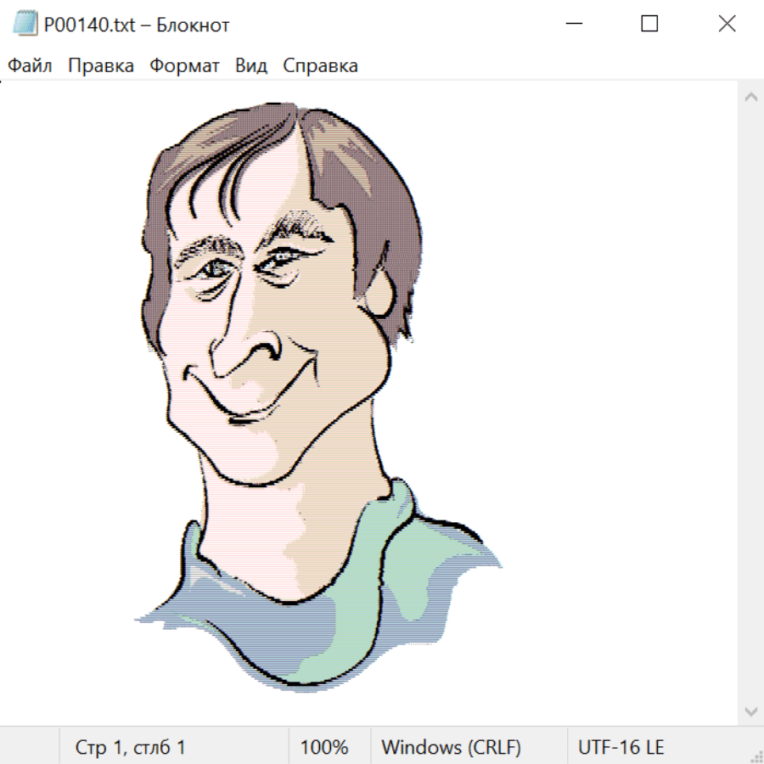The width and height of the screenshot is (764, 764).
Task: Click the 'Стр 1, стлб 1' status field
Action: point(131,748)
